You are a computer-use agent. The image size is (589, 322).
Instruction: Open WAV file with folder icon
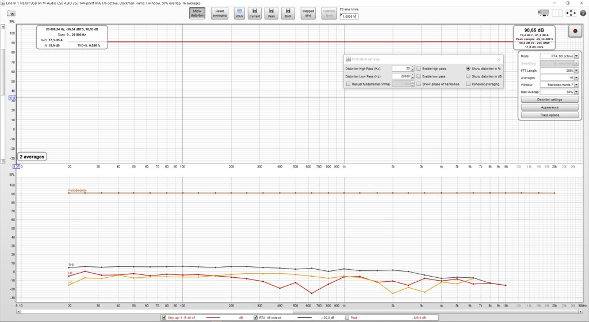(x=239, y=13)
